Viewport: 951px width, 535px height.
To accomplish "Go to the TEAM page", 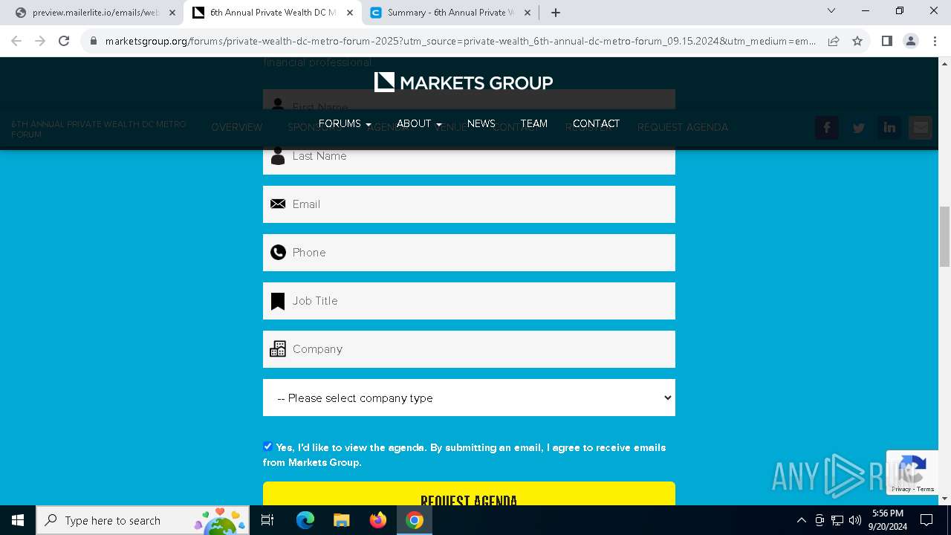I will point(533,123).
